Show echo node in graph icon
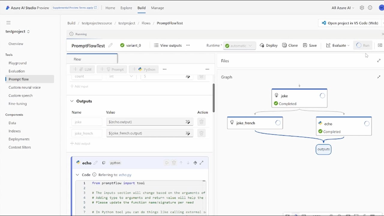384x216 pixels. (195, 163)
